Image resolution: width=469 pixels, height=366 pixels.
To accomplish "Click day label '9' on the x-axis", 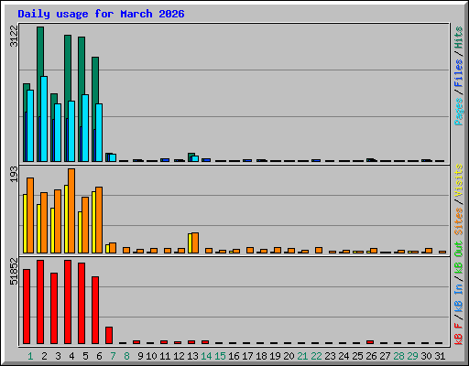I will click(x=140, y=356).
